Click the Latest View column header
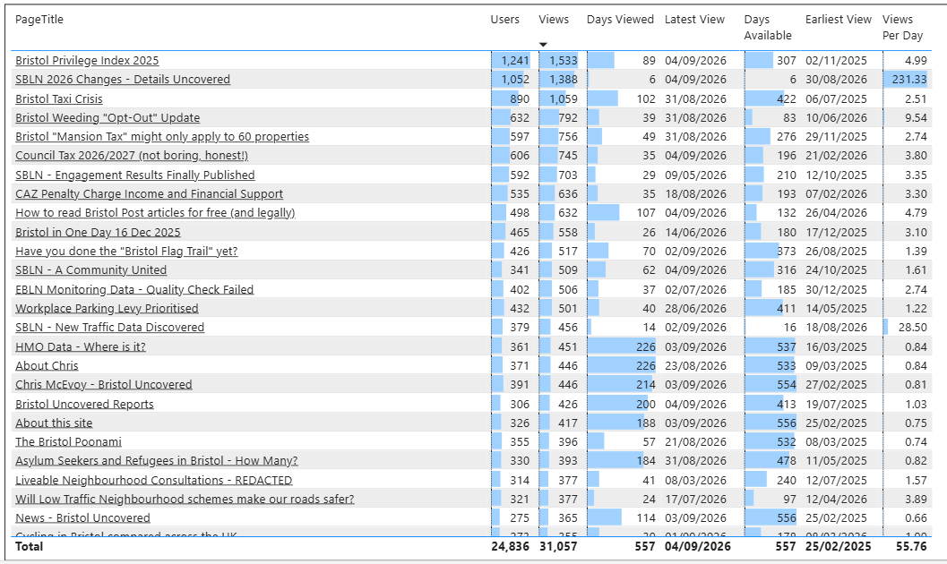The height and width of the screenshot is (564, 947). coord(694,20)
